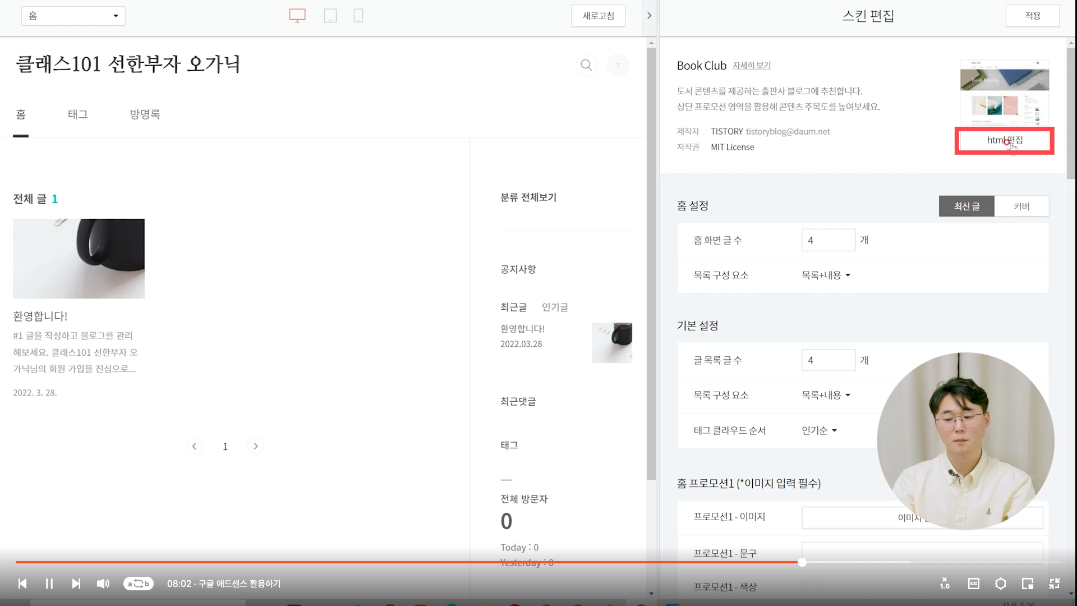Mute the video volume
This screenshot has width=1077, height=606.
coord(103,584)
